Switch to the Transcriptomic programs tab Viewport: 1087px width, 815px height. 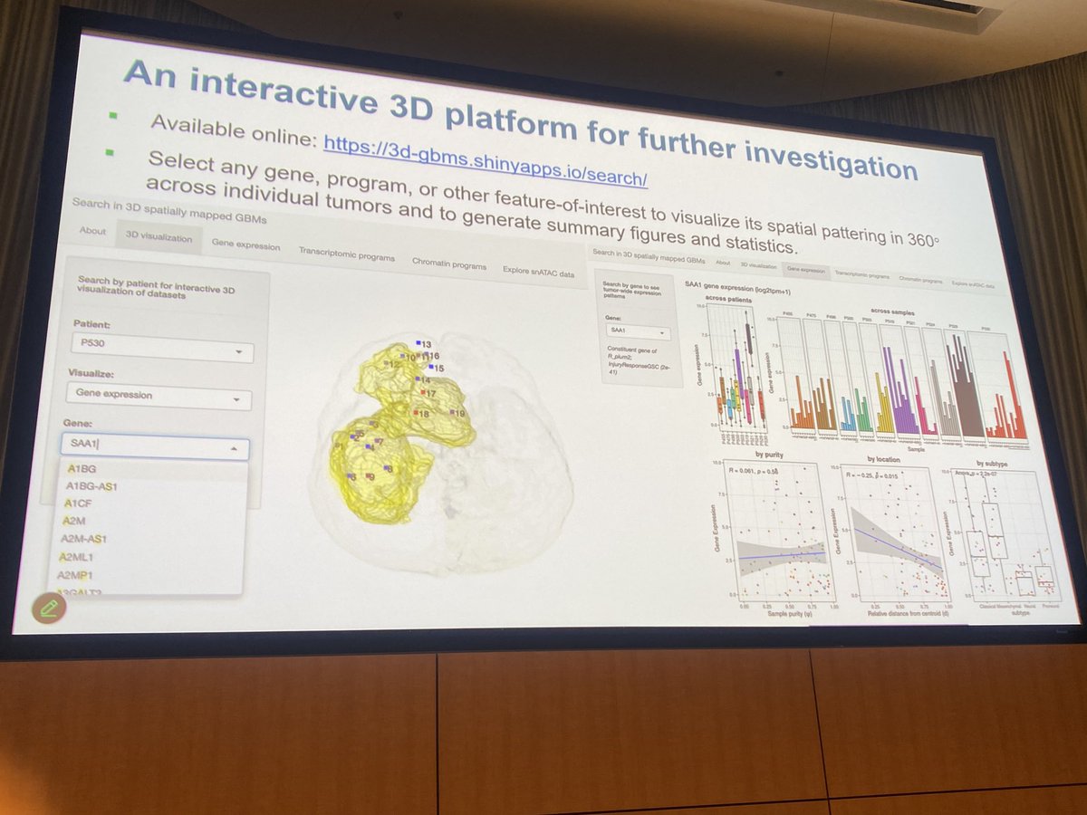click(x=348, y=254)
